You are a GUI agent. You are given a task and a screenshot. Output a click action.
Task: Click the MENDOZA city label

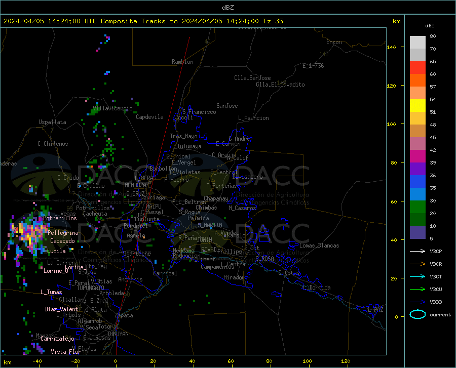coord(135,185)
